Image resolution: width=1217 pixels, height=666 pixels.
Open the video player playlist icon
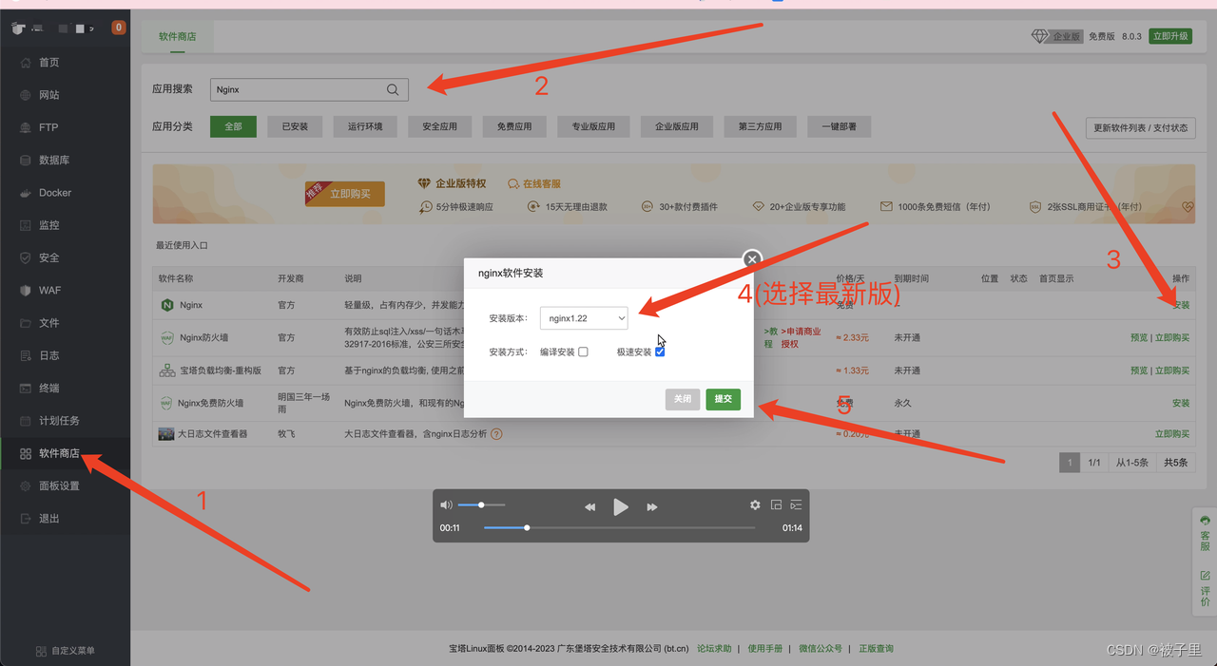tap(797, 505)
